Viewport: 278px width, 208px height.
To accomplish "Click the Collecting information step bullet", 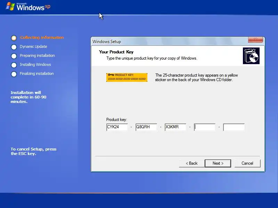I will coord(14,38).
